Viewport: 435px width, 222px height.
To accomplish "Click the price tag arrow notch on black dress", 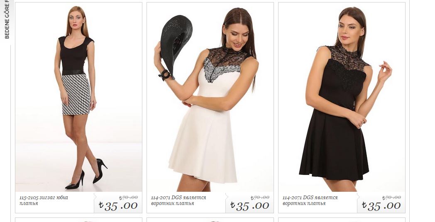I will click(358, 197).
